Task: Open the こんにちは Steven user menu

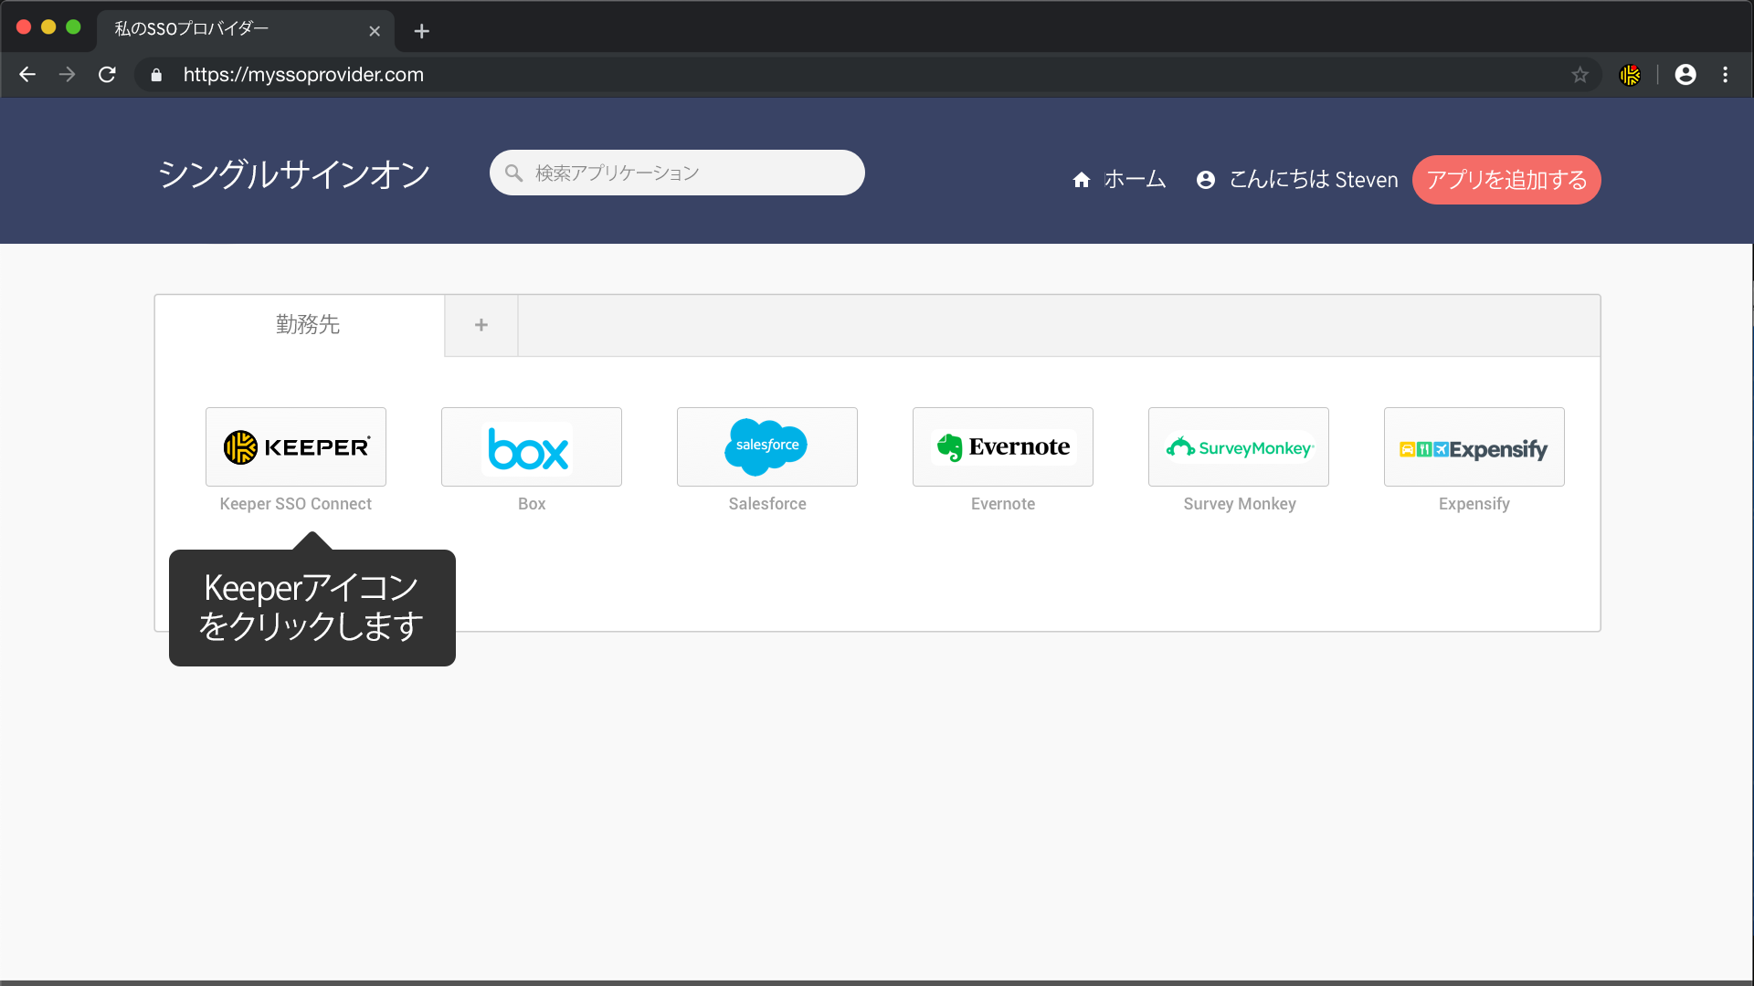Action: point(1297,180)
